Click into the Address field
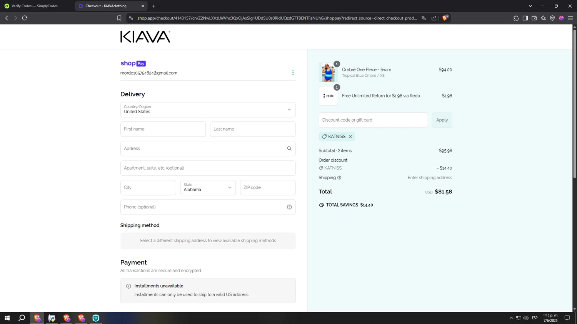 (208, 149)
